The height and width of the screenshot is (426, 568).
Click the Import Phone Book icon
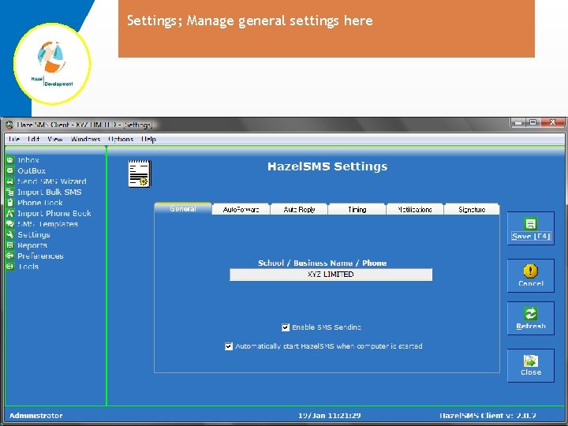point(10,213)
